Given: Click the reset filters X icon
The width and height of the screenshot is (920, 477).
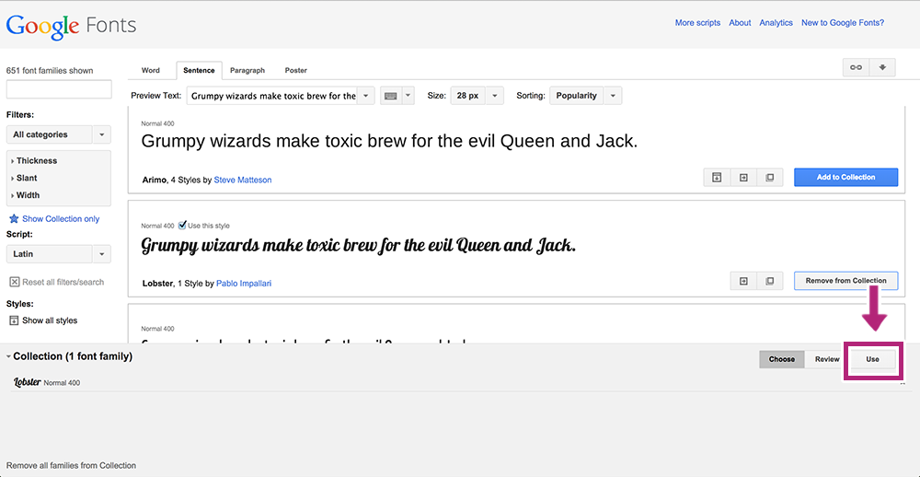Looking at the screenshot, I should coord(15,282).
